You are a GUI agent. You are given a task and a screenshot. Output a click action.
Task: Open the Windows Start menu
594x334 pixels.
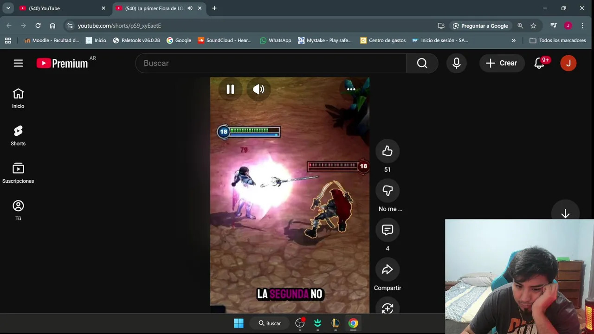[239, 323]
